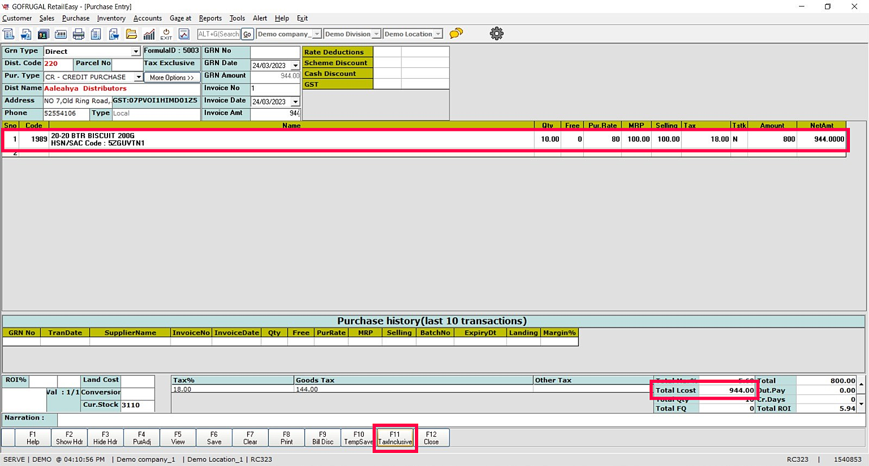The width and height of the screenshot is (869, 466).
Task: Click the More Options button
Action: pyautogui.click(x=172, y=78)
